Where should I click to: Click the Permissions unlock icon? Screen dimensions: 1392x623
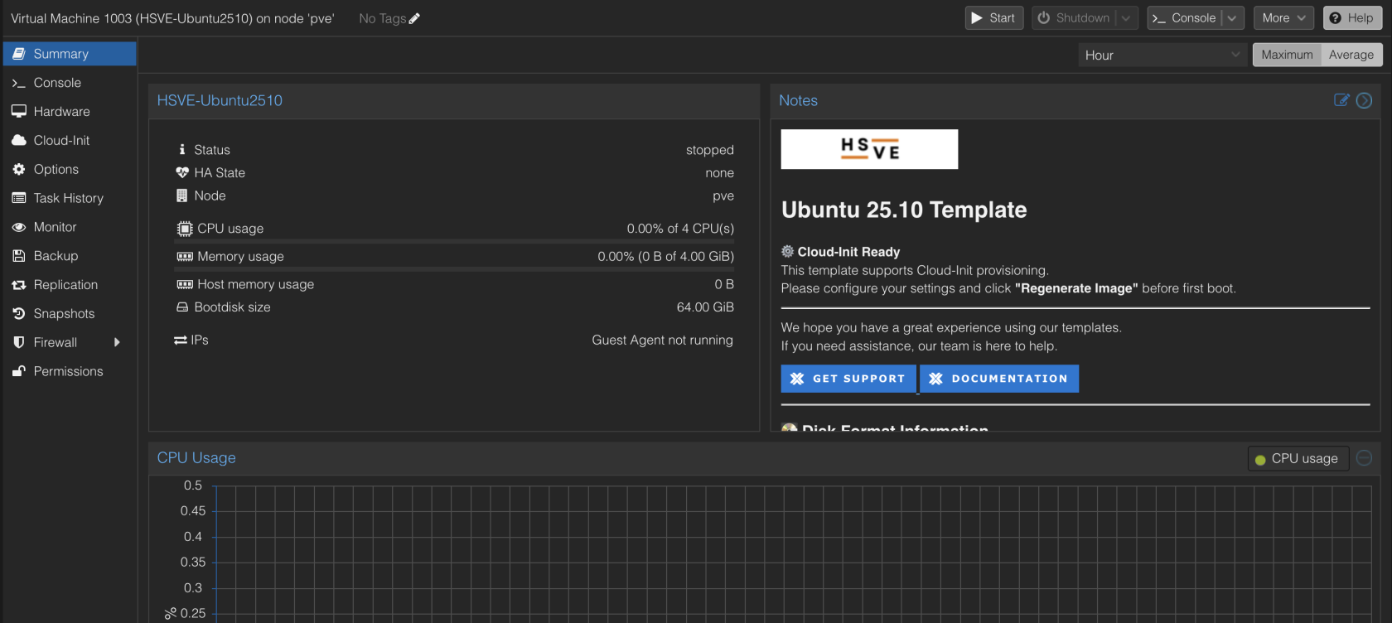[x=19, y=371]
